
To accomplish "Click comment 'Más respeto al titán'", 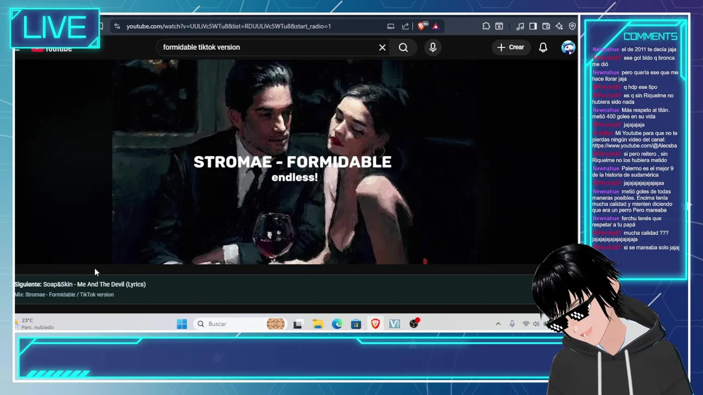I will tap(631, 113).
